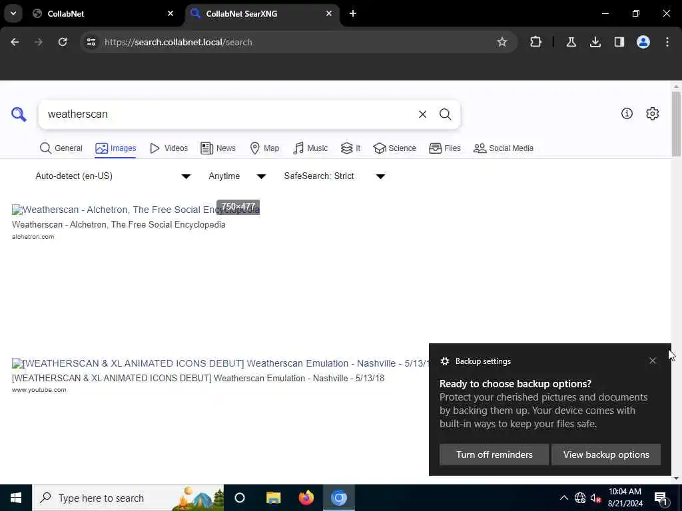682x511 pixels.
Task: Select the It search category
Action: click(x=350, y=148)
